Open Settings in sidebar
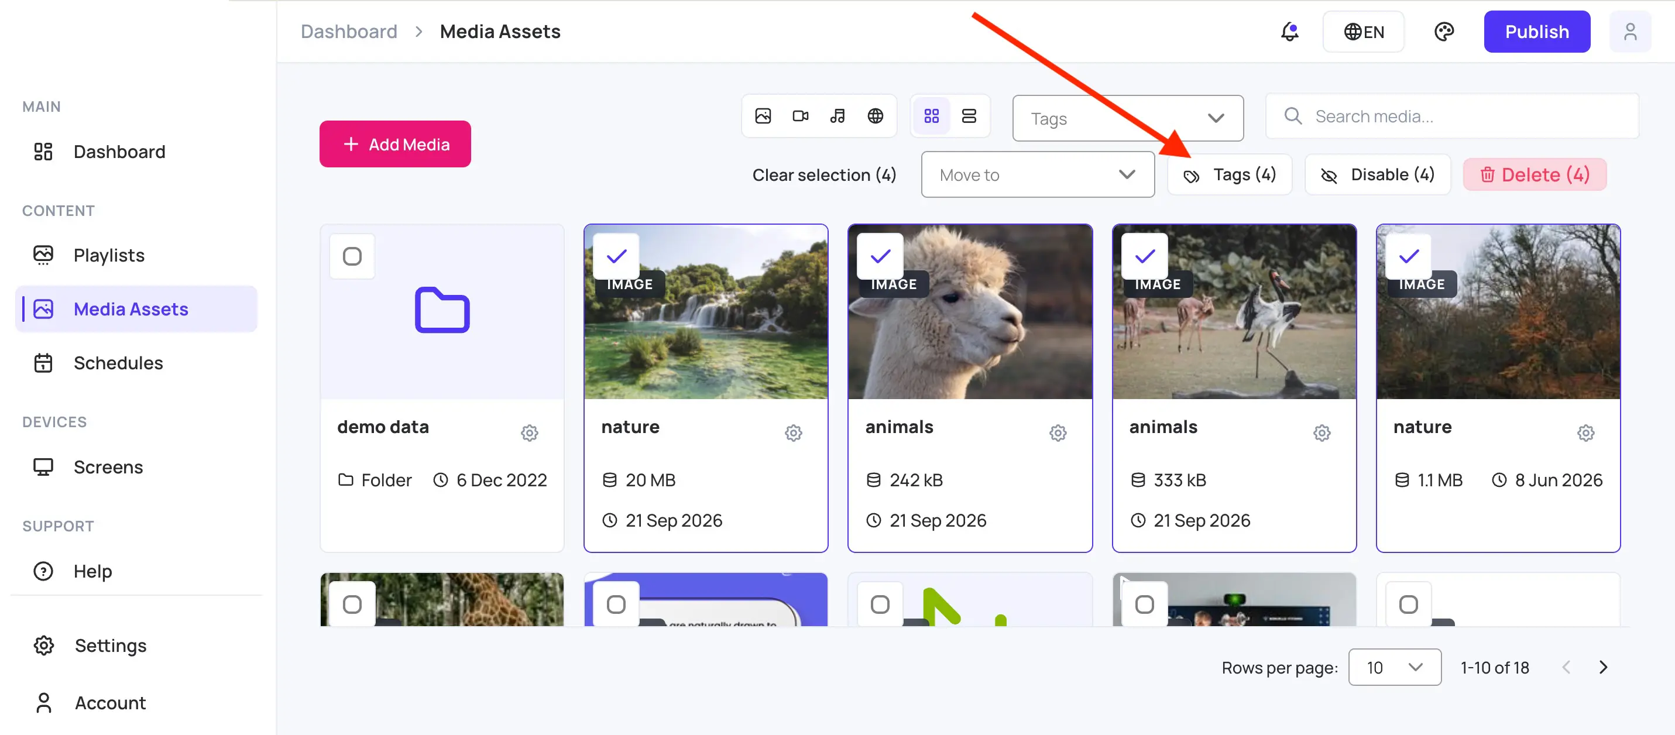The image size is (1675, 735). point(136,645)
